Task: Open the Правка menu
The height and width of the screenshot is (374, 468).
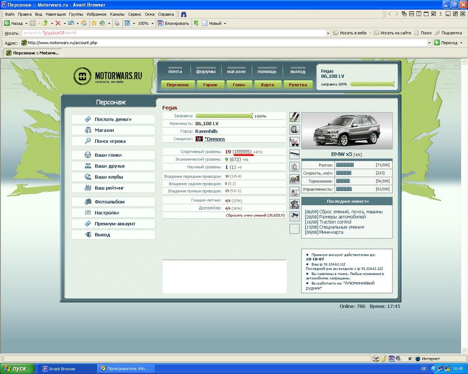Action: click(25, 14)
